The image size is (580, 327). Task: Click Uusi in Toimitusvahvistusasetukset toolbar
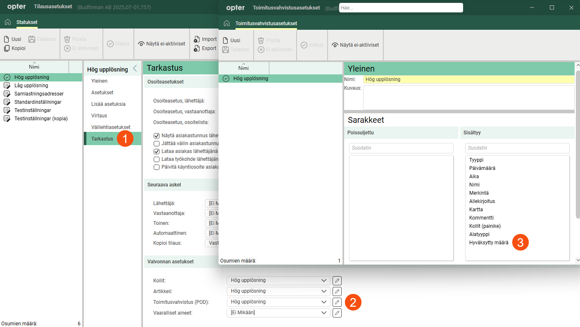pyautogui.click(x=231, y=41)
